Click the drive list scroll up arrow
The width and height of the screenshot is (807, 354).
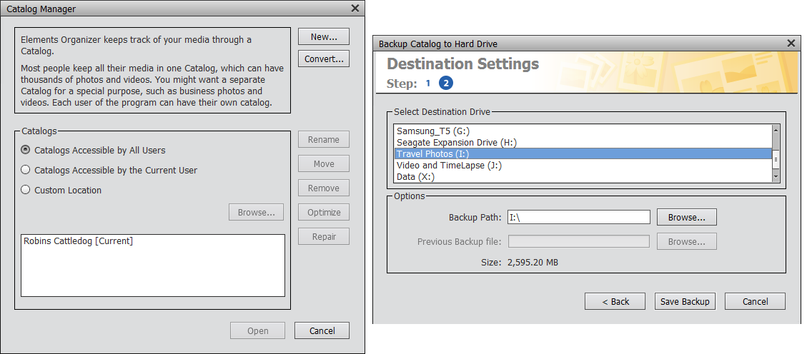[x=776, y=129]
